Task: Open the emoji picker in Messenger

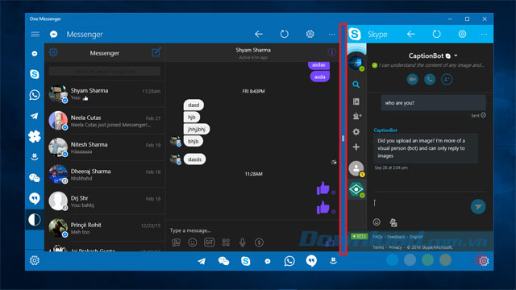Action: [193, 242]
